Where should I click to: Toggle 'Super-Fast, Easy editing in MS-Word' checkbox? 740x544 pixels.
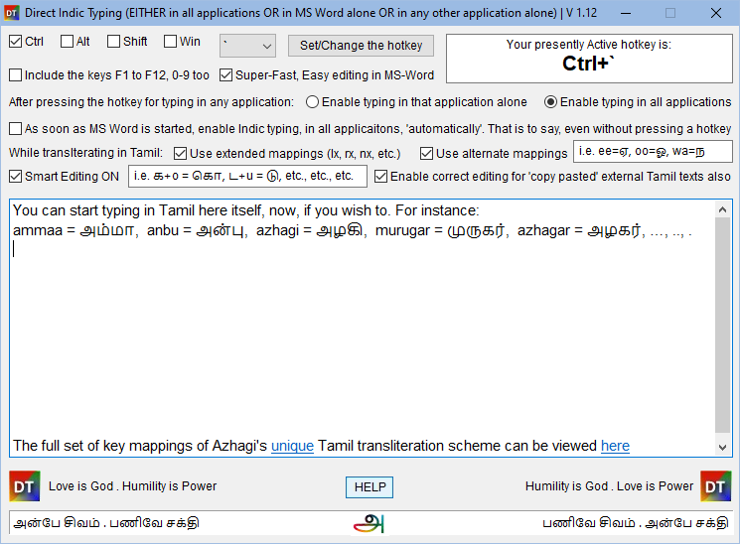pyautogui.click(x=226, y=75)
